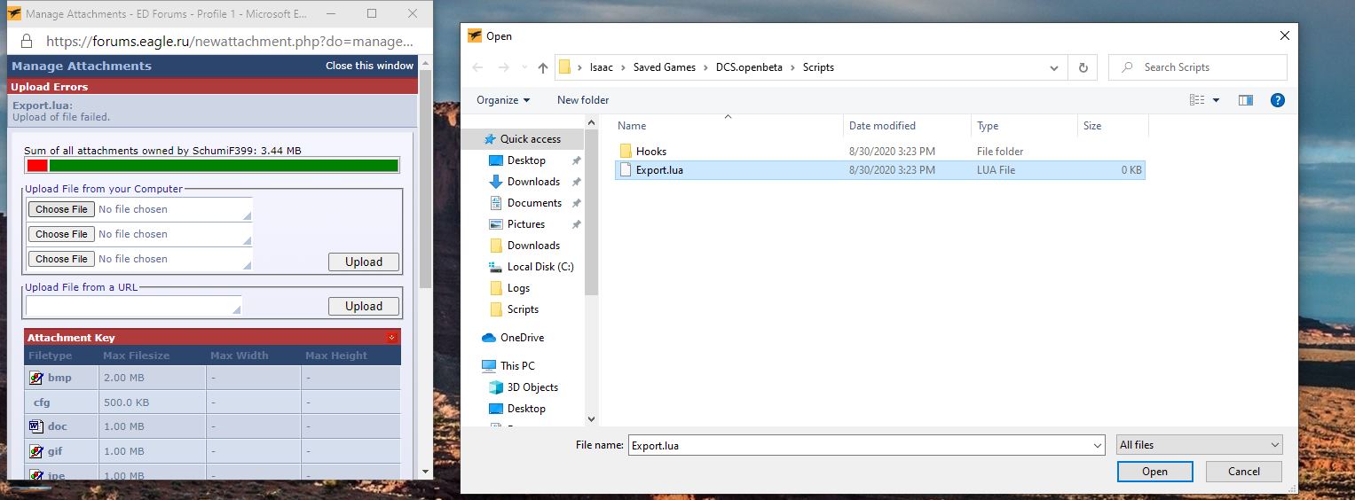
Task: Click the bmp filetype icon
Action: click(x=36, y=378)
